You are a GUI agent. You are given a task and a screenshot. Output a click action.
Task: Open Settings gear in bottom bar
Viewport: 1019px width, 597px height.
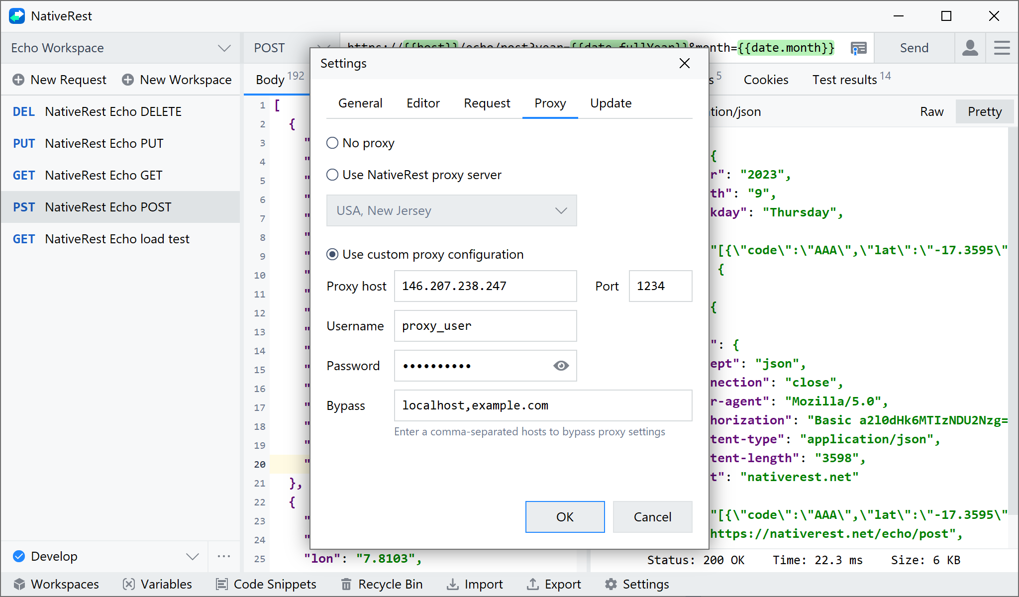(637, 584)
